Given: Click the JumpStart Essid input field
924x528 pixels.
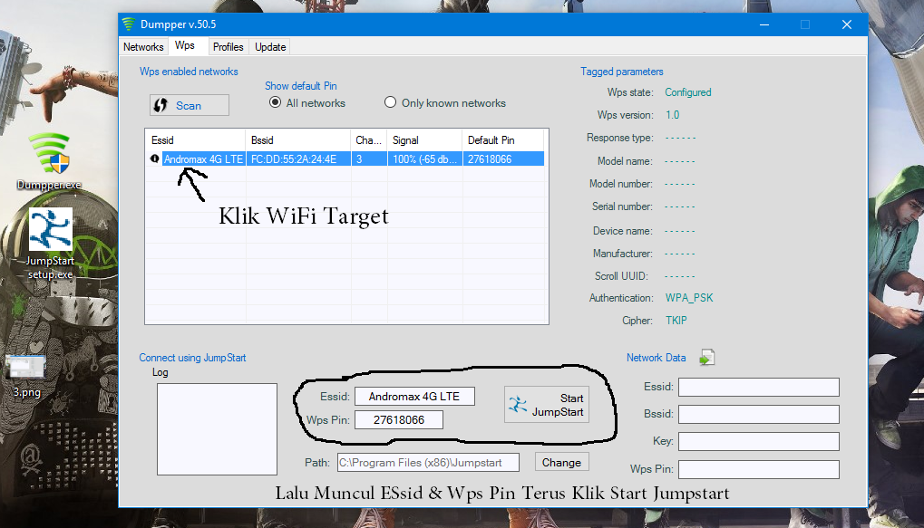Looking at the screenshot, I should coord(414,397).
